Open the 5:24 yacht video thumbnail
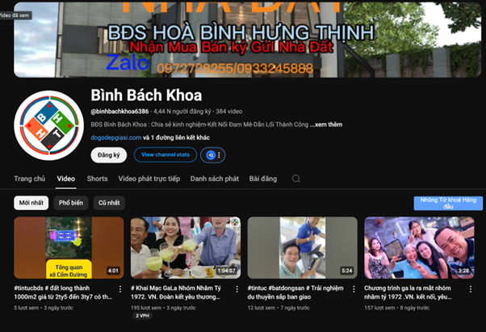486x332 pixels. [302, 248]
